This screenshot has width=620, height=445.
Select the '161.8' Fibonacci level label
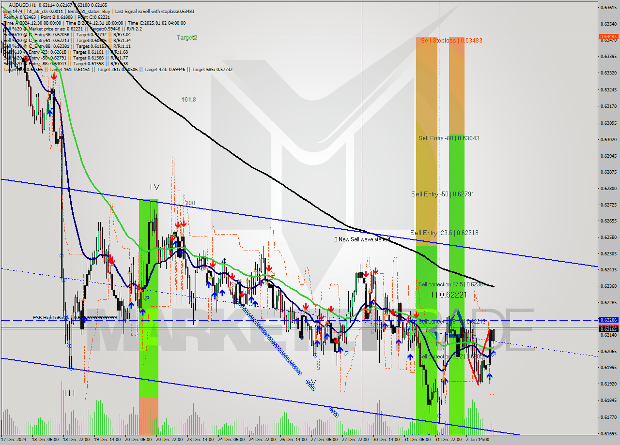[189, 100]
